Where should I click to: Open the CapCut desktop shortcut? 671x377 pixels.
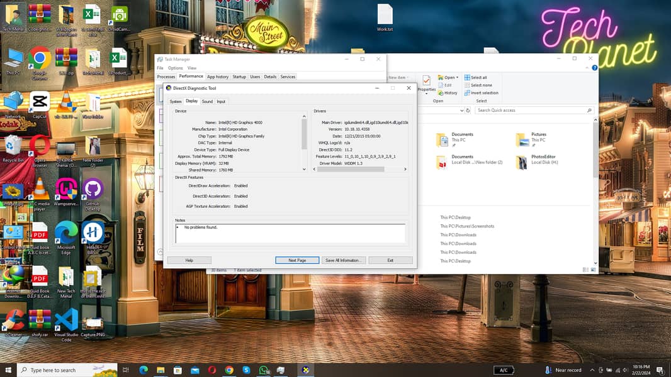(x=39, y=102)
